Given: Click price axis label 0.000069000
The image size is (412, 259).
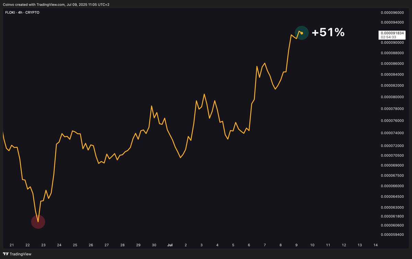Looking at the screenshot, I should (x=393, y=165).
